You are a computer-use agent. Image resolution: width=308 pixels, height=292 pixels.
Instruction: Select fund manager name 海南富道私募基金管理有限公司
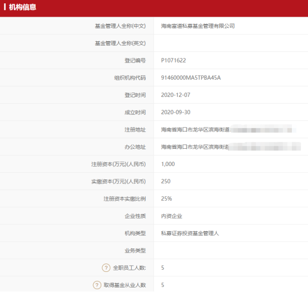(x=198, y=26)
